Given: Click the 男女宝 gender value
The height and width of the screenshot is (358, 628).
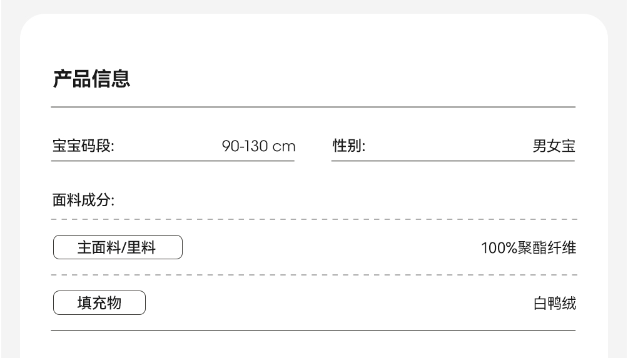Looking at the screenshot, I should tap(554, 147).
